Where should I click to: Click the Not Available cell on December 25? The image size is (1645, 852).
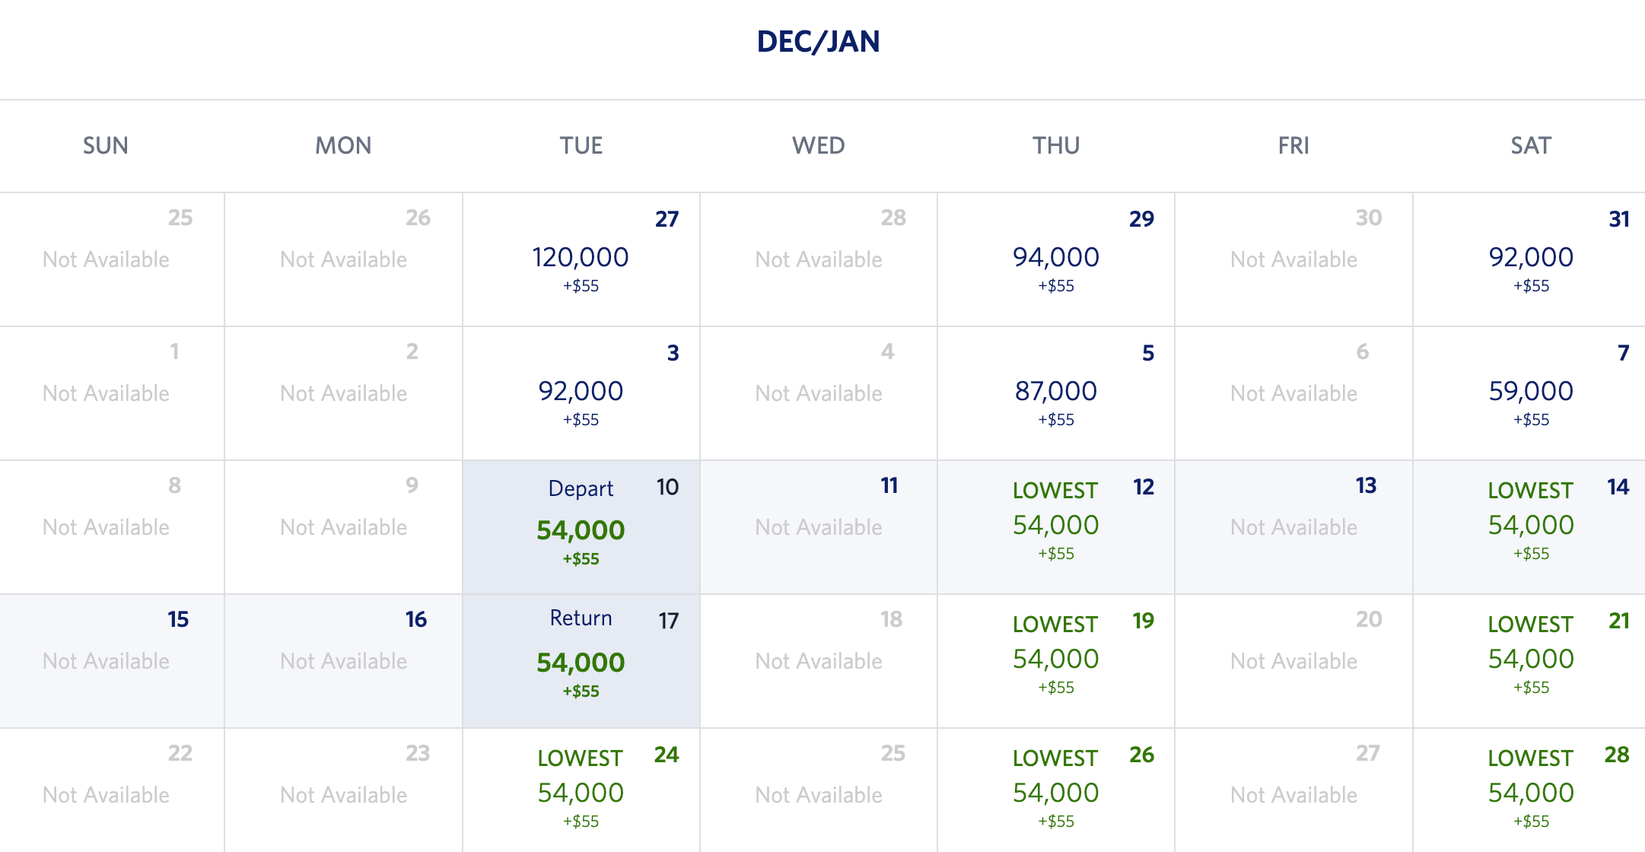pyautogui.click(x=107, y=259)
